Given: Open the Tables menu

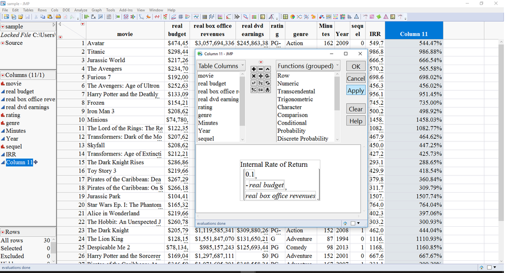Looking at the screenshot, I should click(28, 10).
